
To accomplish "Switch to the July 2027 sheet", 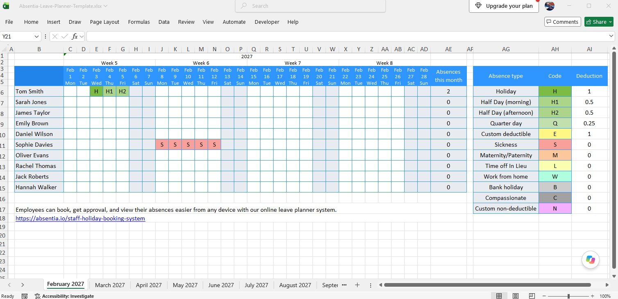I will click(256, 285).
